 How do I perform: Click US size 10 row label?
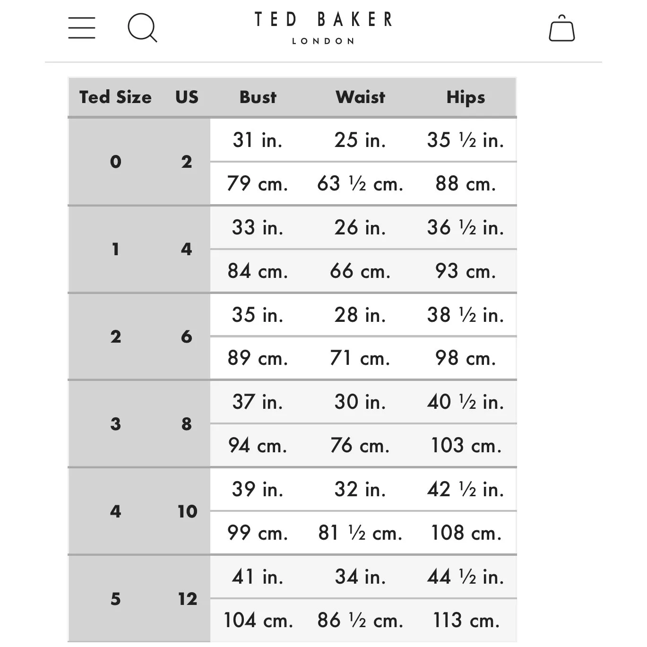(x=187, y=511)
